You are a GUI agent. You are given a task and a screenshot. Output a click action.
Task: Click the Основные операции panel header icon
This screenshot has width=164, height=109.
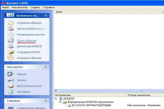click(x=10, y=15)
